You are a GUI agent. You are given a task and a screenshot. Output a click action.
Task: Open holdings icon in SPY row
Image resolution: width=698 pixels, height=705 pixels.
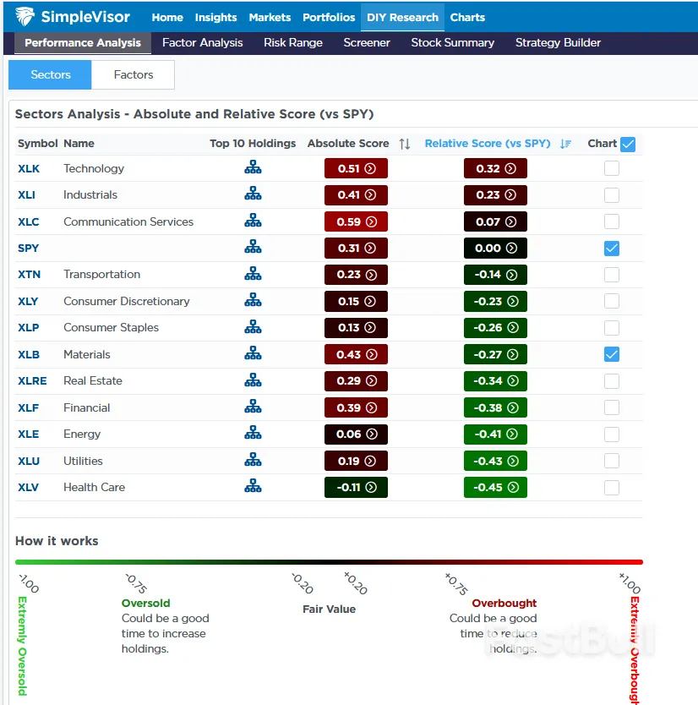point(253,248)
